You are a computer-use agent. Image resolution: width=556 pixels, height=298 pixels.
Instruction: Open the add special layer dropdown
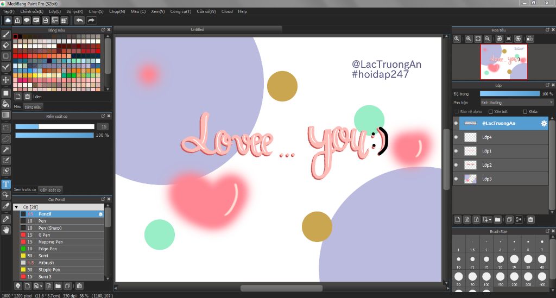[490, 220]
